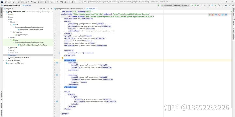Image resolution: width=235 pixels, height=117 pixels.
Task: Open the Bean Validation side panel
Action: click(233, 34)
